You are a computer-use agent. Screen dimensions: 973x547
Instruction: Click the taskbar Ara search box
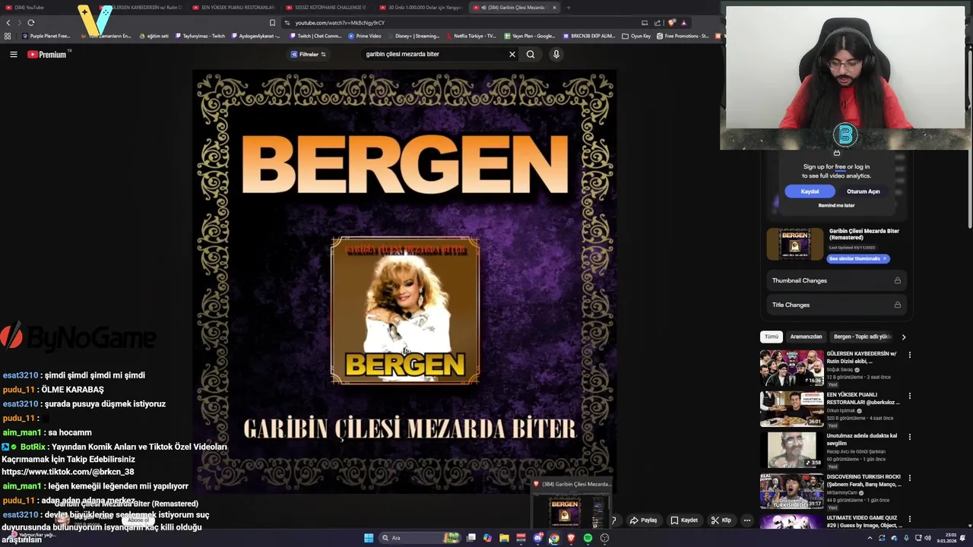(x=420, y=538)
